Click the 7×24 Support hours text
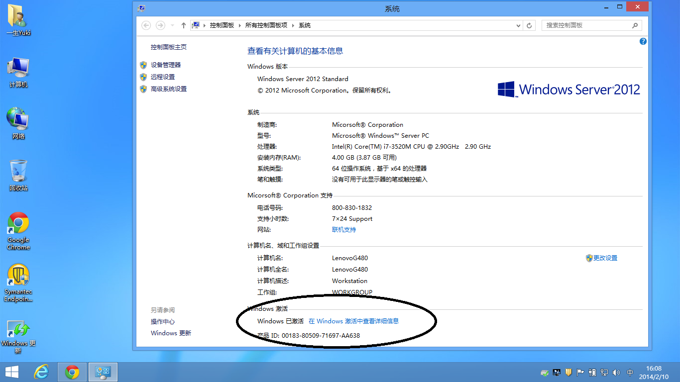680x382 pixels. pos(352,219)
